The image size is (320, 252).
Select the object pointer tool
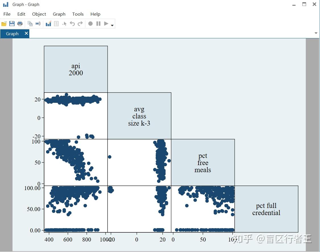pos(64,24)
